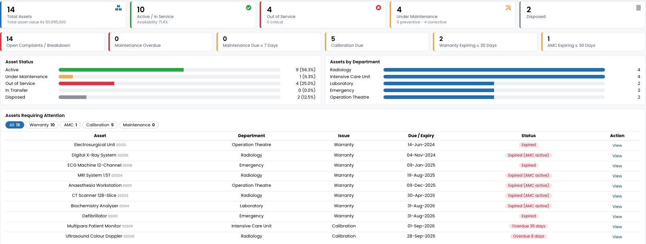Click Total asset value Rs 101,995,000 text

click(37, 22)
